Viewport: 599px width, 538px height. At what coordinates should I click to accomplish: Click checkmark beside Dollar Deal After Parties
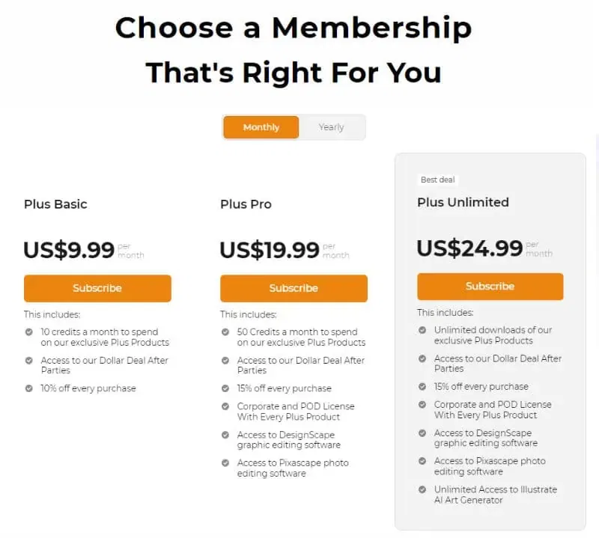click(28, 360)
